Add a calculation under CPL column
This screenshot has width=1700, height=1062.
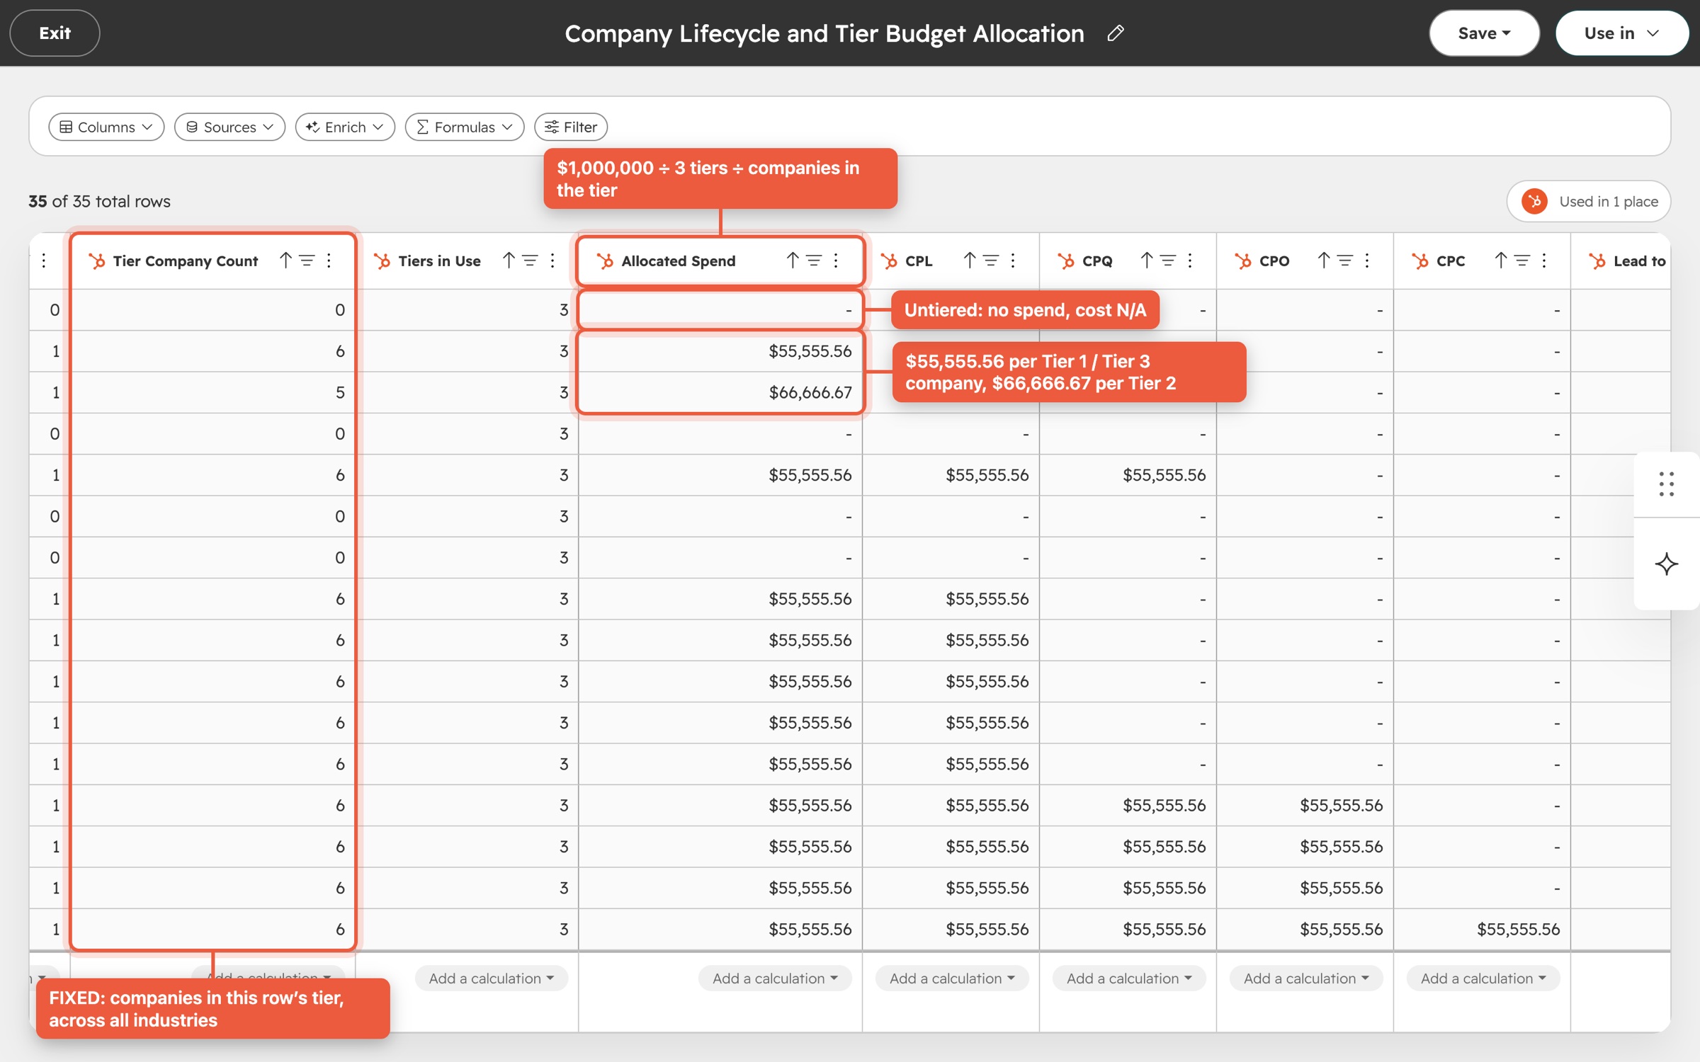coord(953,978)
